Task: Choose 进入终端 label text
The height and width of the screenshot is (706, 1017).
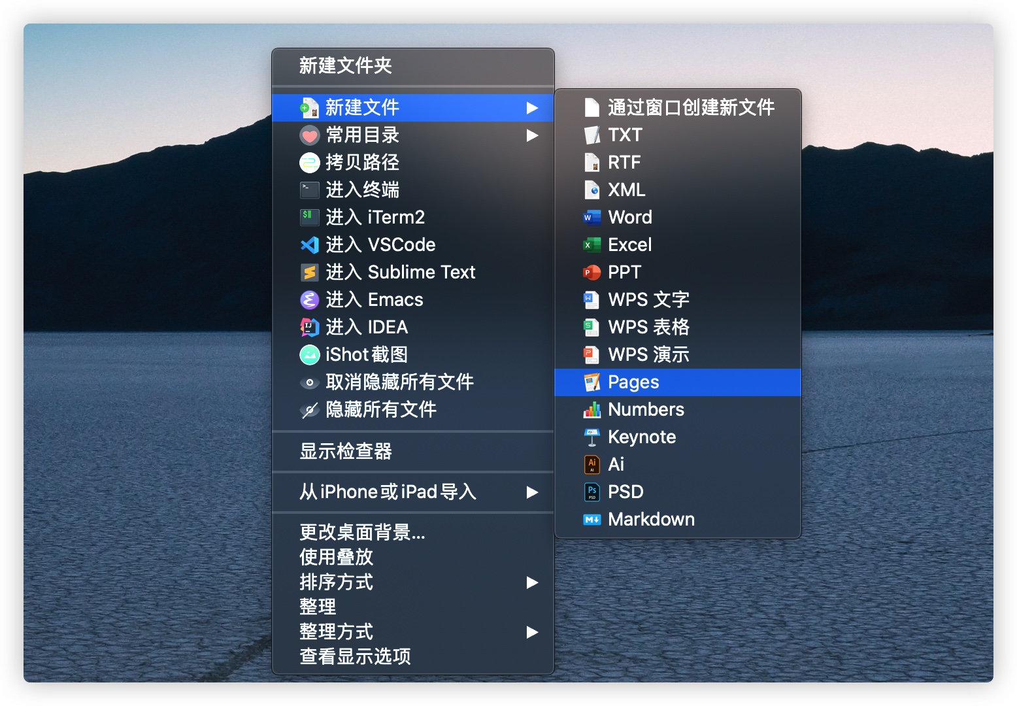Action: pyautogui.click(x=362, y=190)
